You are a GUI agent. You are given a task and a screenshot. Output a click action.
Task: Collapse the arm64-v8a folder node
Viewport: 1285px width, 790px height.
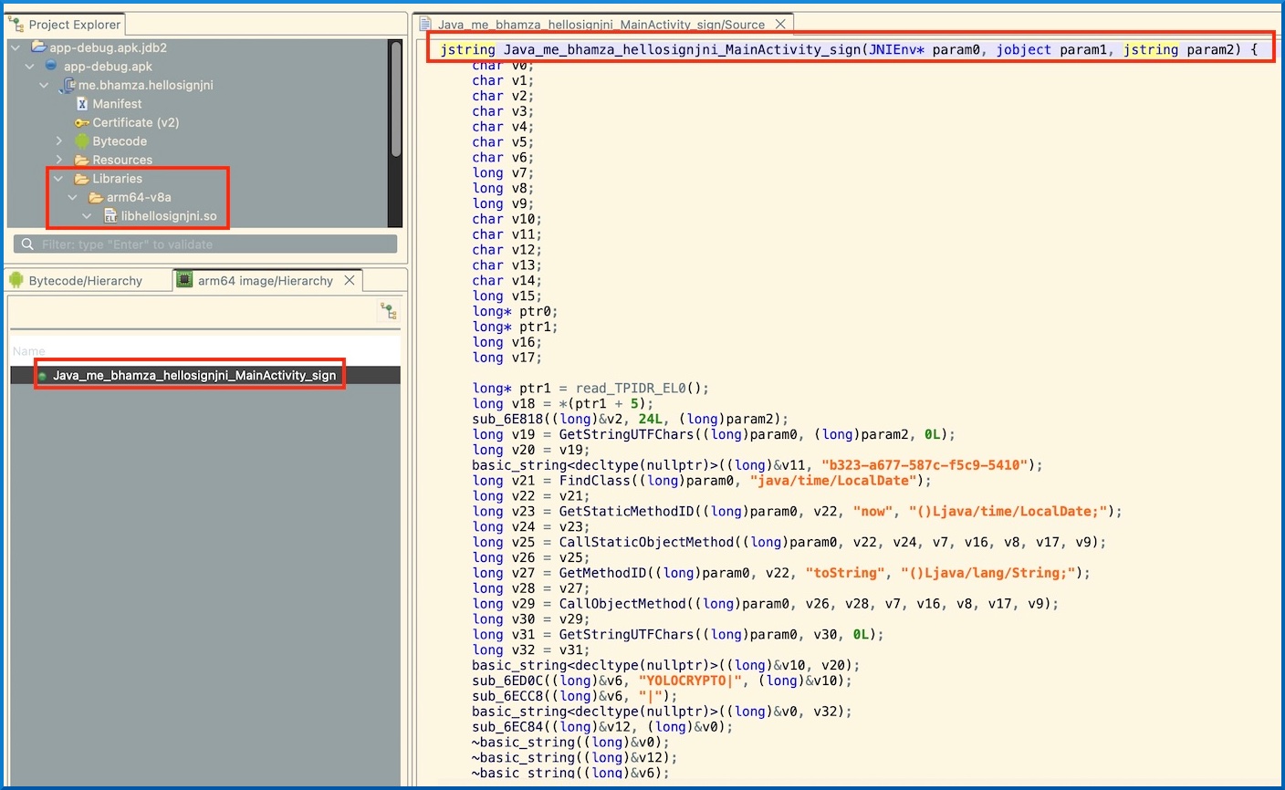click(x=73, y=197)
